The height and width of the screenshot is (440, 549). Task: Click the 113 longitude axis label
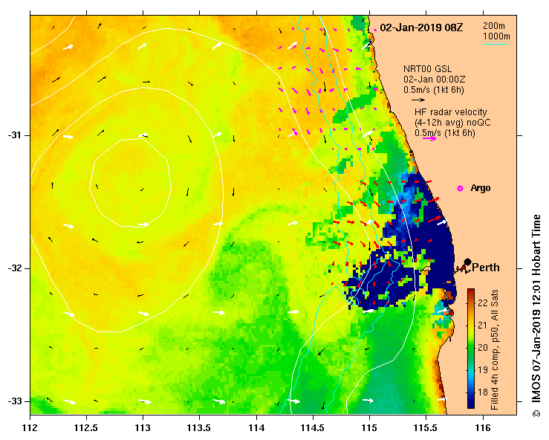[143, 428]
